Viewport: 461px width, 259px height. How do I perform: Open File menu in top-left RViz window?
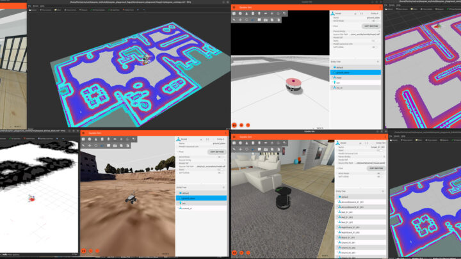pyautogui.click(x=29, y=6)
